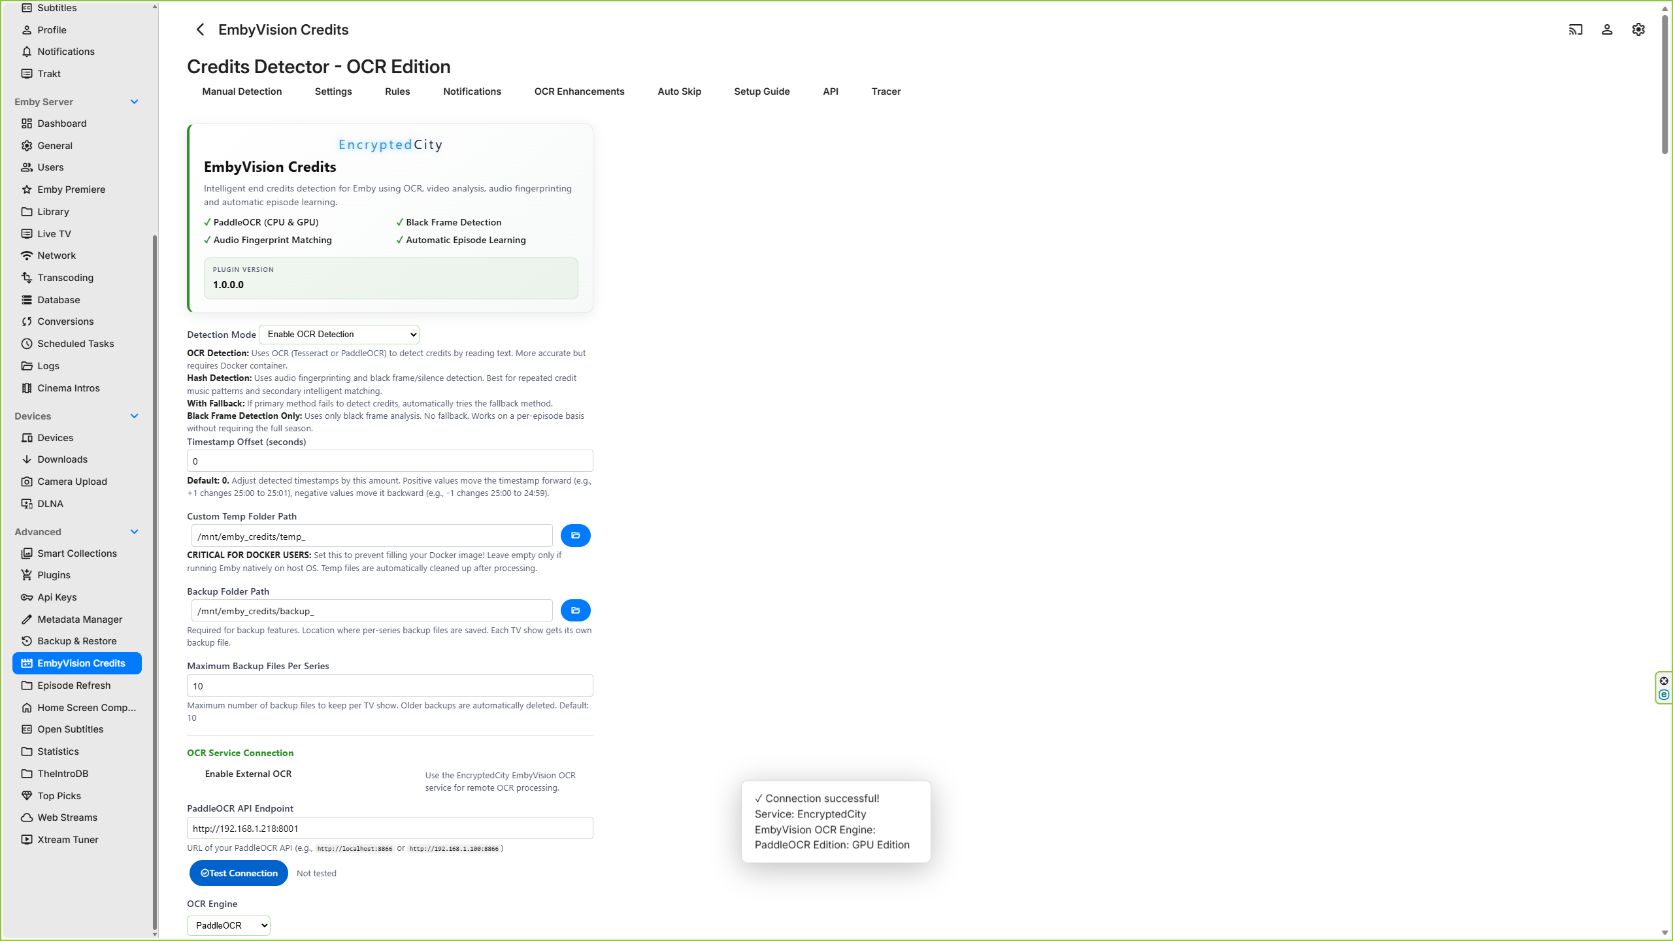The height and width of the screenshot is (941, 1673).
Task: Open Database settings
Action: point(77,300)
